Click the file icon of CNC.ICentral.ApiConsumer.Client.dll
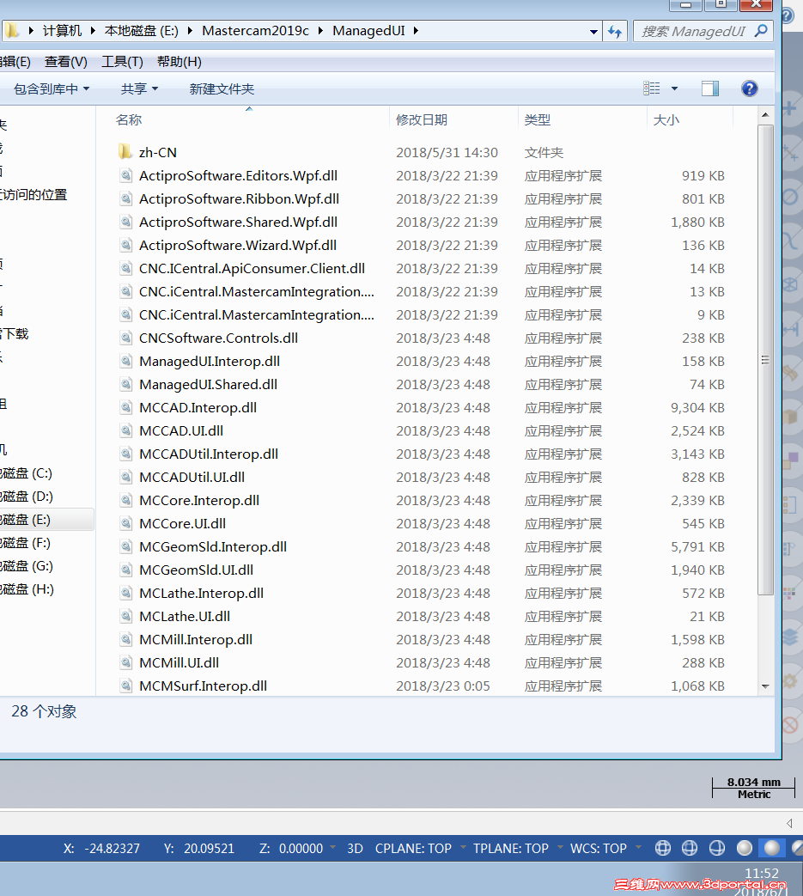803x896 pixels. tap(125, 268)
